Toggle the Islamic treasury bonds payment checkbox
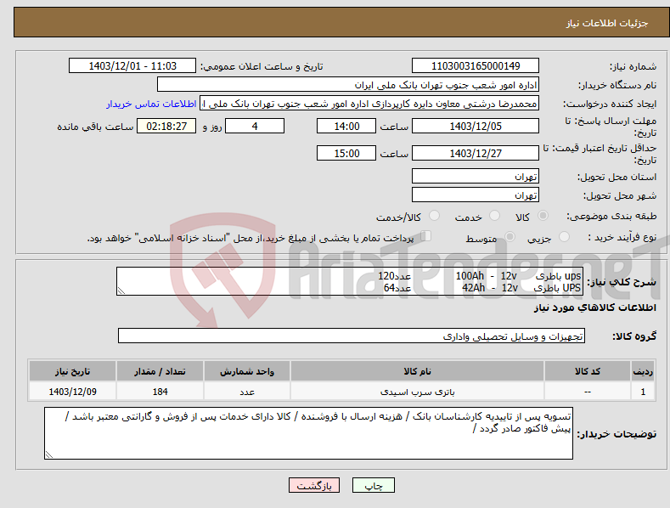 425,236
